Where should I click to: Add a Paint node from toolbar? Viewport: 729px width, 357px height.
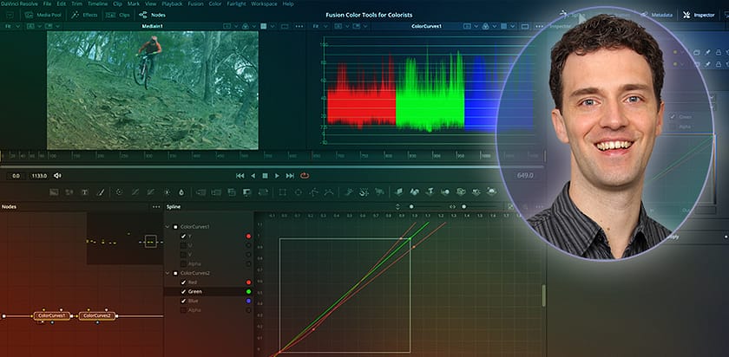pyautogui.click(x=100, y=191)
